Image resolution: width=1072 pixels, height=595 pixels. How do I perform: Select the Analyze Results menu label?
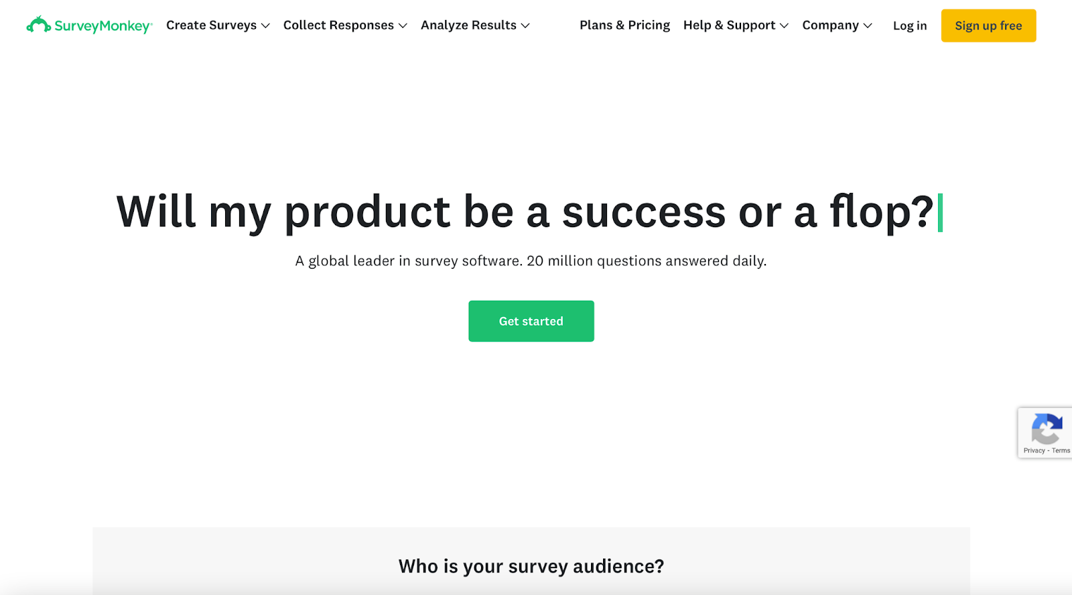tap(468, 25)
